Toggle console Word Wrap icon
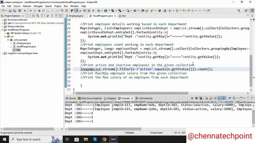Image resolution: width=255 pixels, height=143 pixels. (x=215, y=98)
